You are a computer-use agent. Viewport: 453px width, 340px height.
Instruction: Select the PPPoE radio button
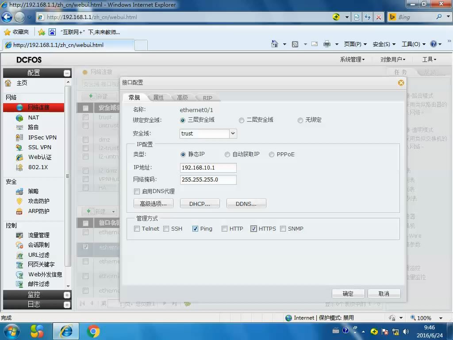coord(272,155)
